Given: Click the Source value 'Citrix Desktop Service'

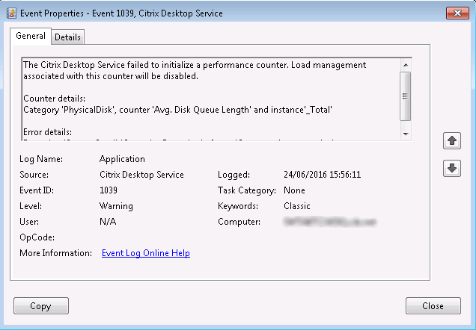Looking at the screenshot, I should tap(141, 175).
